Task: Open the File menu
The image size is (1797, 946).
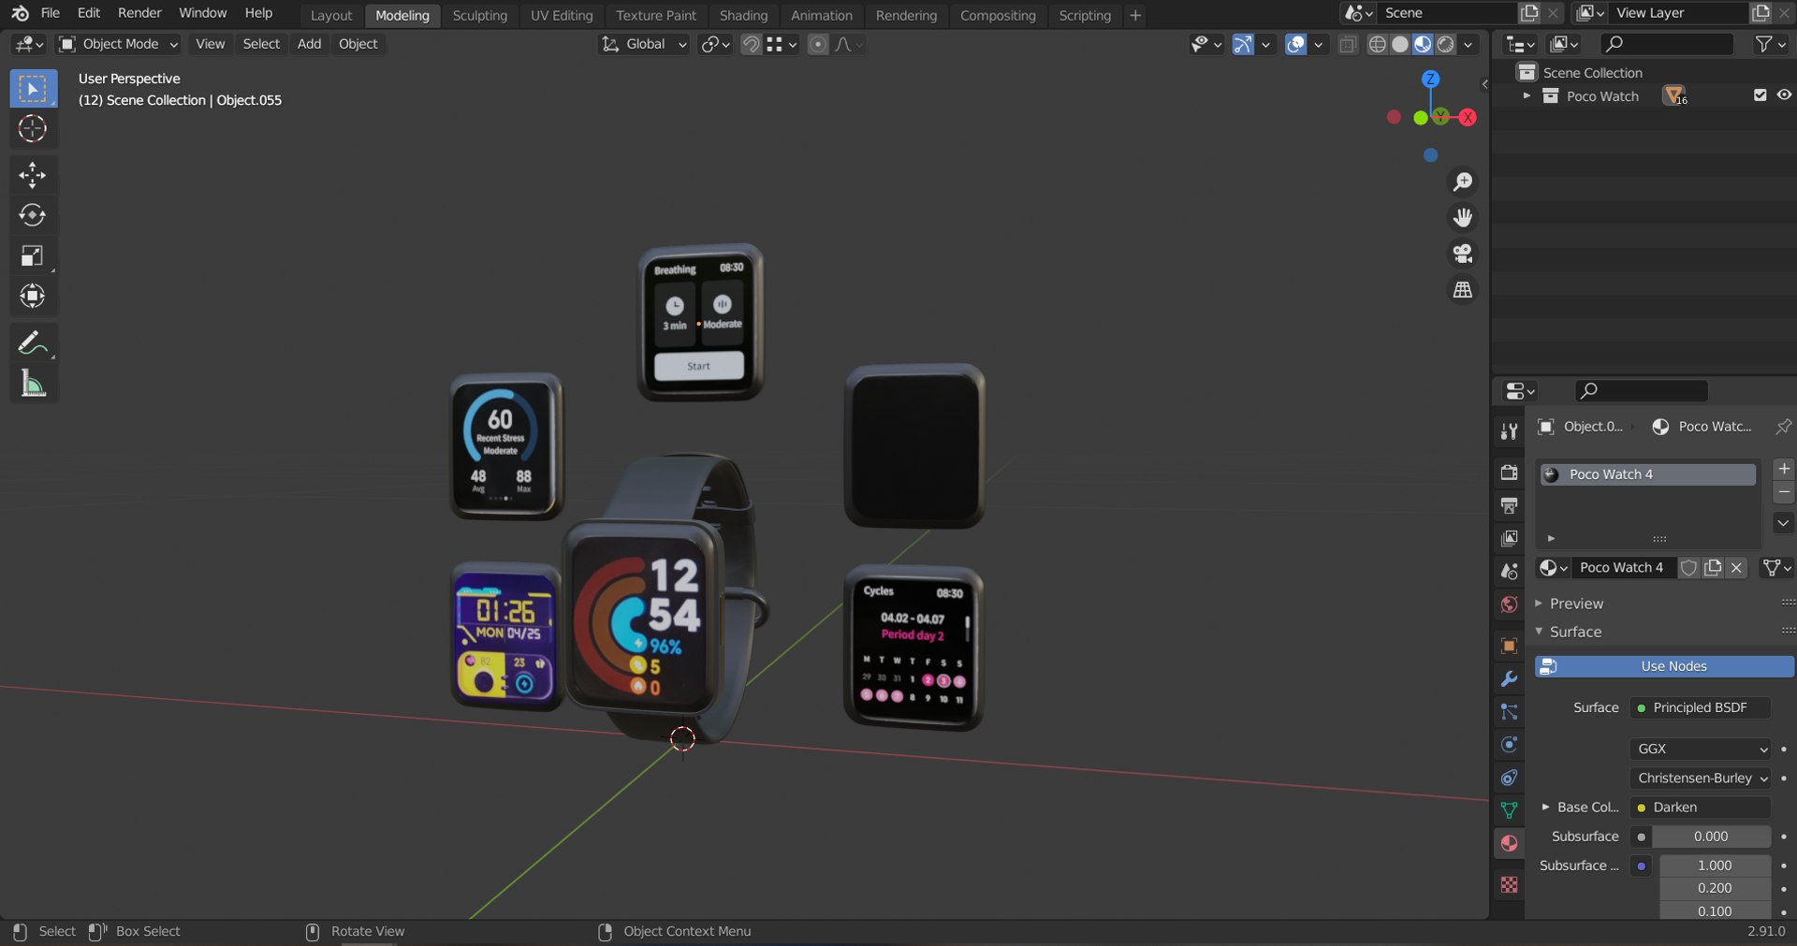Action: (51, 13)
